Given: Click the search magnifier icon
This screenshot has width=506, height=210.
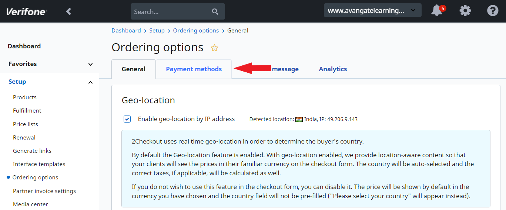Looking at the screenshot, I should click(x=215, y=11).
